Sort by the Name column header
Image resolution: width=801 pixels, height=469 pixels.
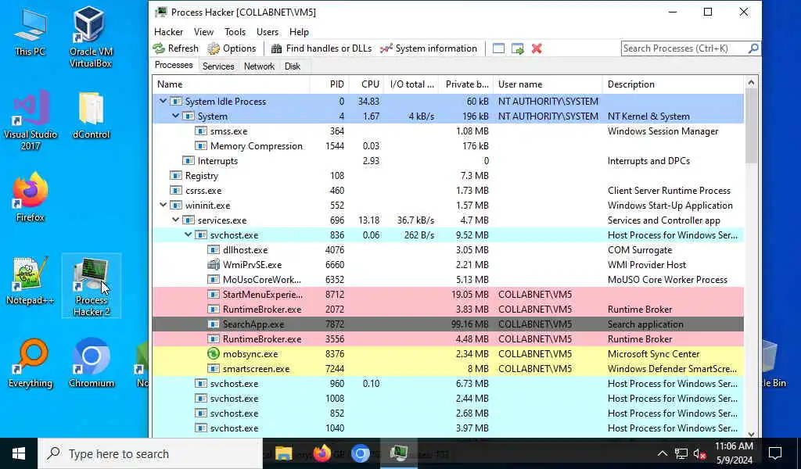pos(231,84)
